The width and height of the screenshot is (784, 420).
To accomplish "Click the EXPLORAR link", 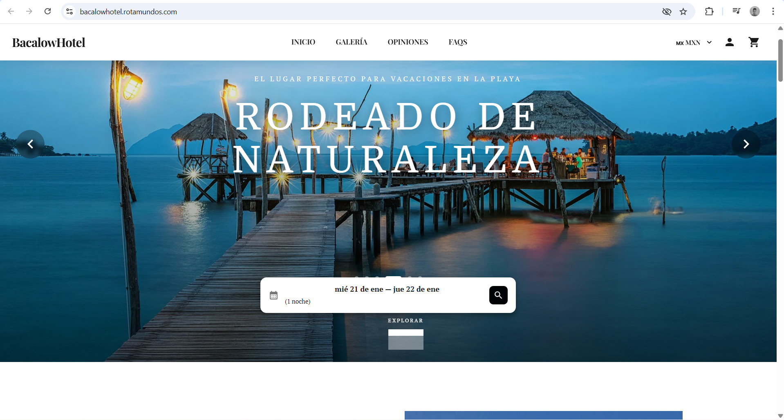I will tap(405, 320).
